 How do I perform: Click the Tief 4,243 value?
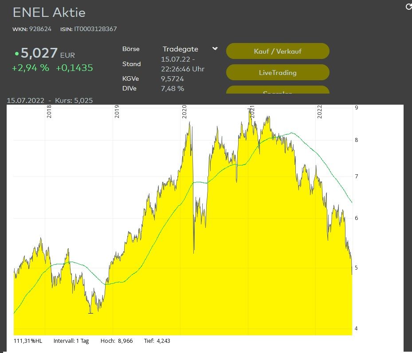[x=163, y=341]
